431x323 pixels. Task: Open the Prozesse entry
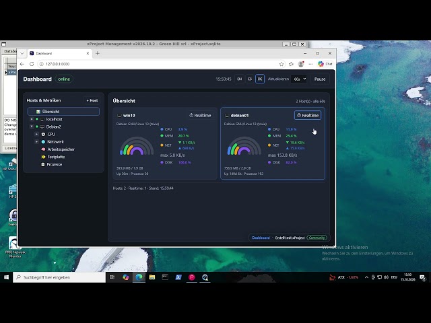55,164
